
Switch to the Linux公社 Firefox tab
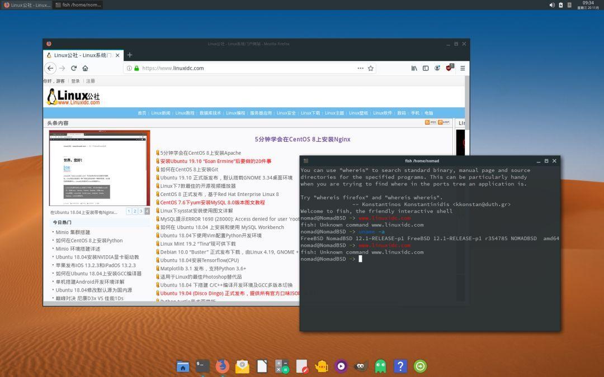tap(83, 55)
